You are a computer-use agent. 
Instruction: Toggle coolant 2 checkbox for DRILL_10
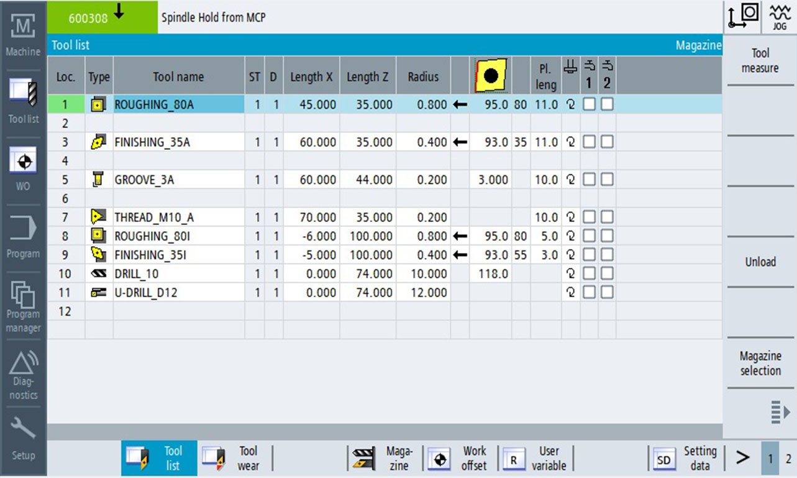607,273
